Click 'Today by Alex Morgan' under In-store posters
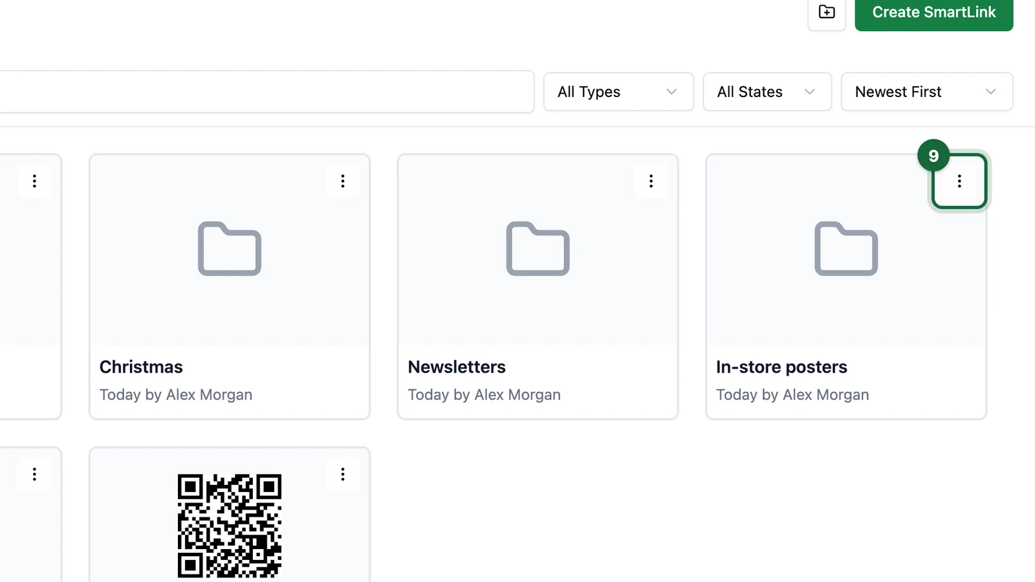This screenshot has width=1035, height=582. 792,395
